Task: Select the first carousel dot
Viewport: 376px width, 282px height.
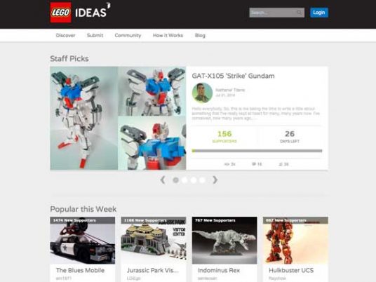Action: coord(175,180)
